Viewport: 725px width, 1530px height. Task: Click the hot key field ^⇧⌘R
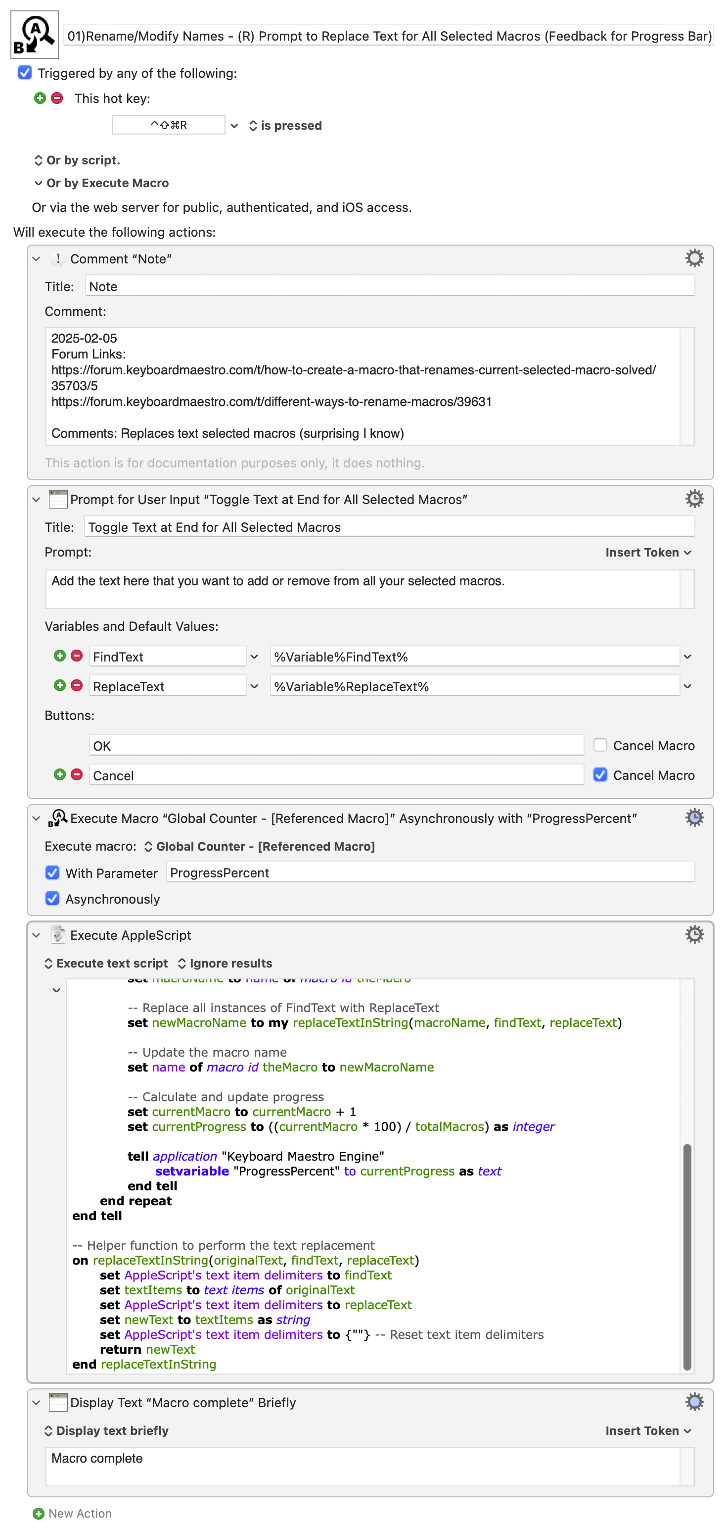(169, 125)
